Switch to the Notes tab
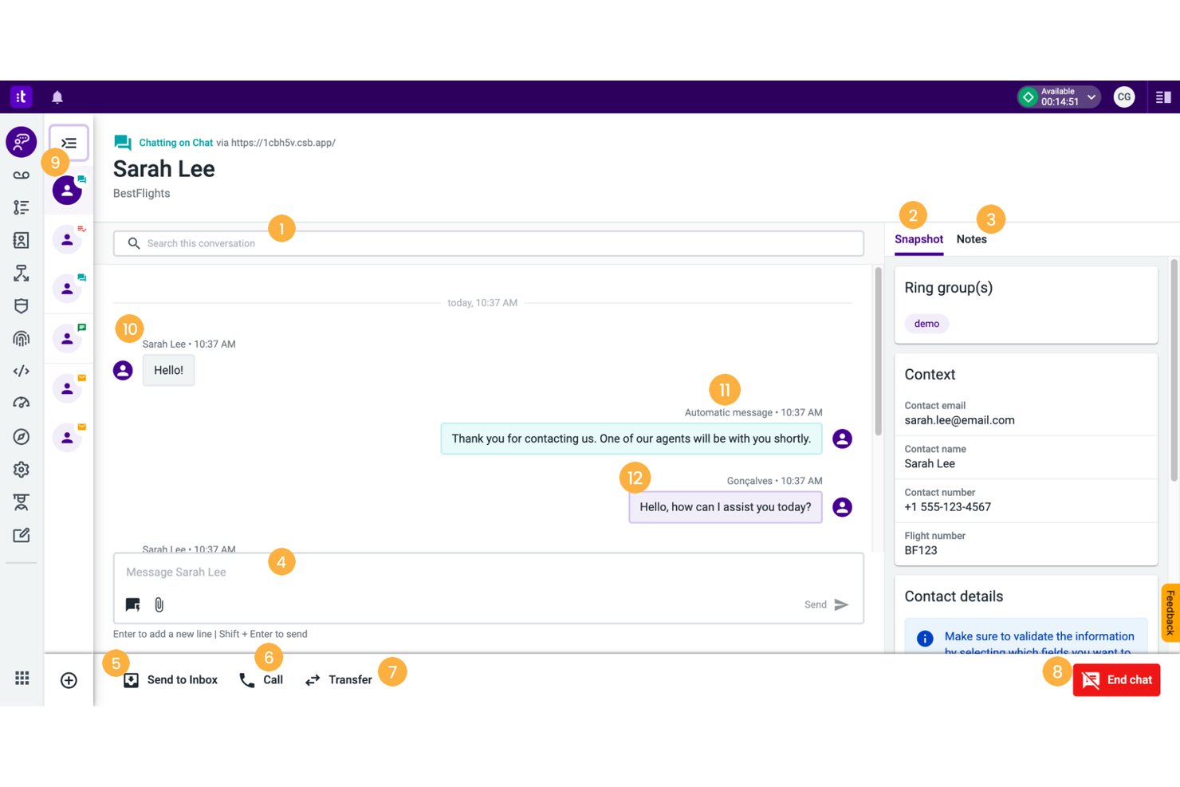This screenshot has width=1180, height=787. 971,239
